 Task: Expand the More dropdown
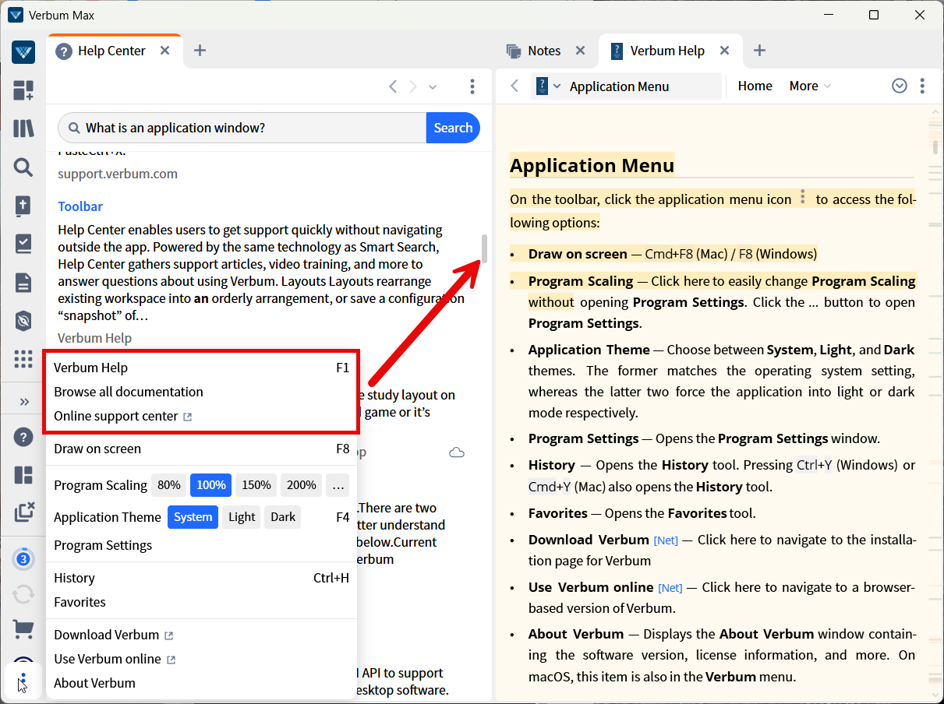[811, 86]
